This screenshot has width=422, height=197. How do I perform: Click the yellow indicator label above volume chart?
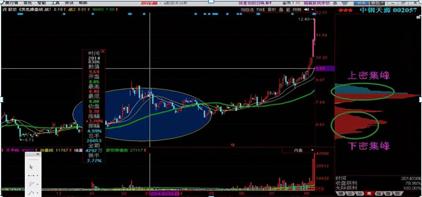(54, 150)
